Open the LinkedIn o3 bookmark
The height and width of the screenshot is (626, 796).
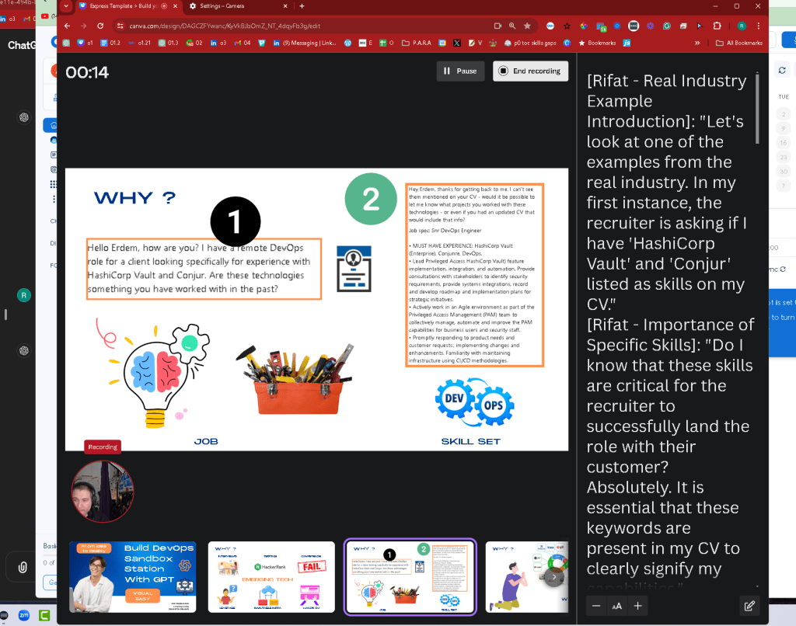218,43
